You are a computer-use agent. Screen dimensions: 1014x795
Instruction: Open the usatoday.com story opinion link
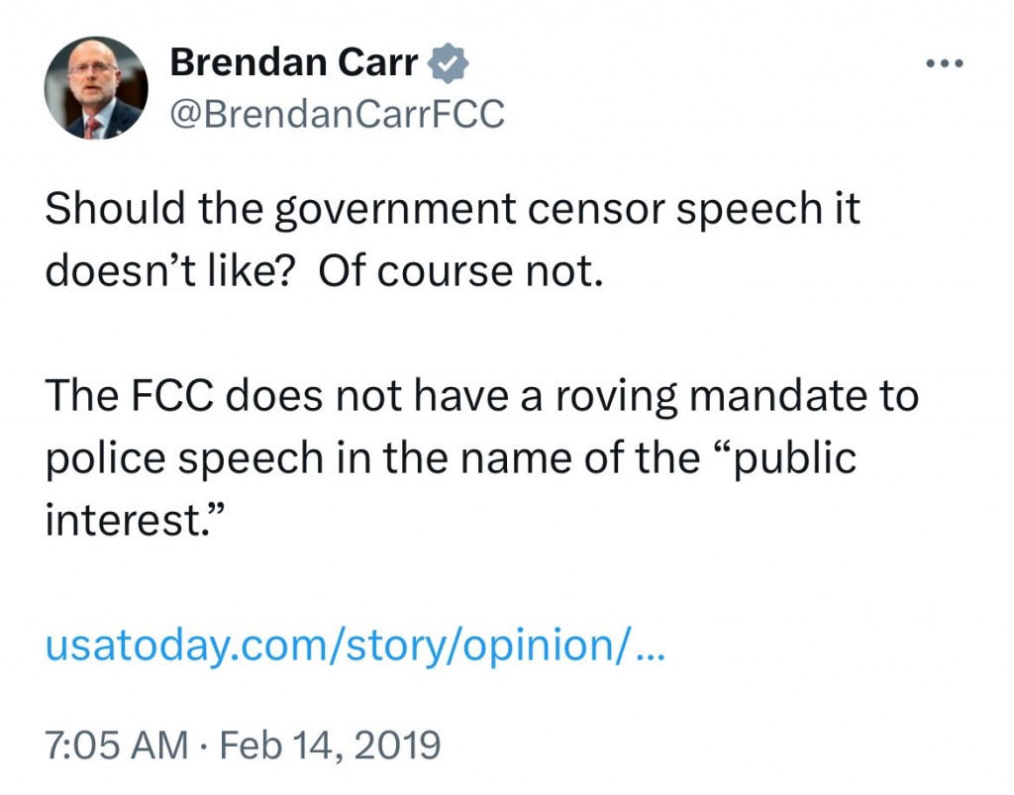(337, 646)
